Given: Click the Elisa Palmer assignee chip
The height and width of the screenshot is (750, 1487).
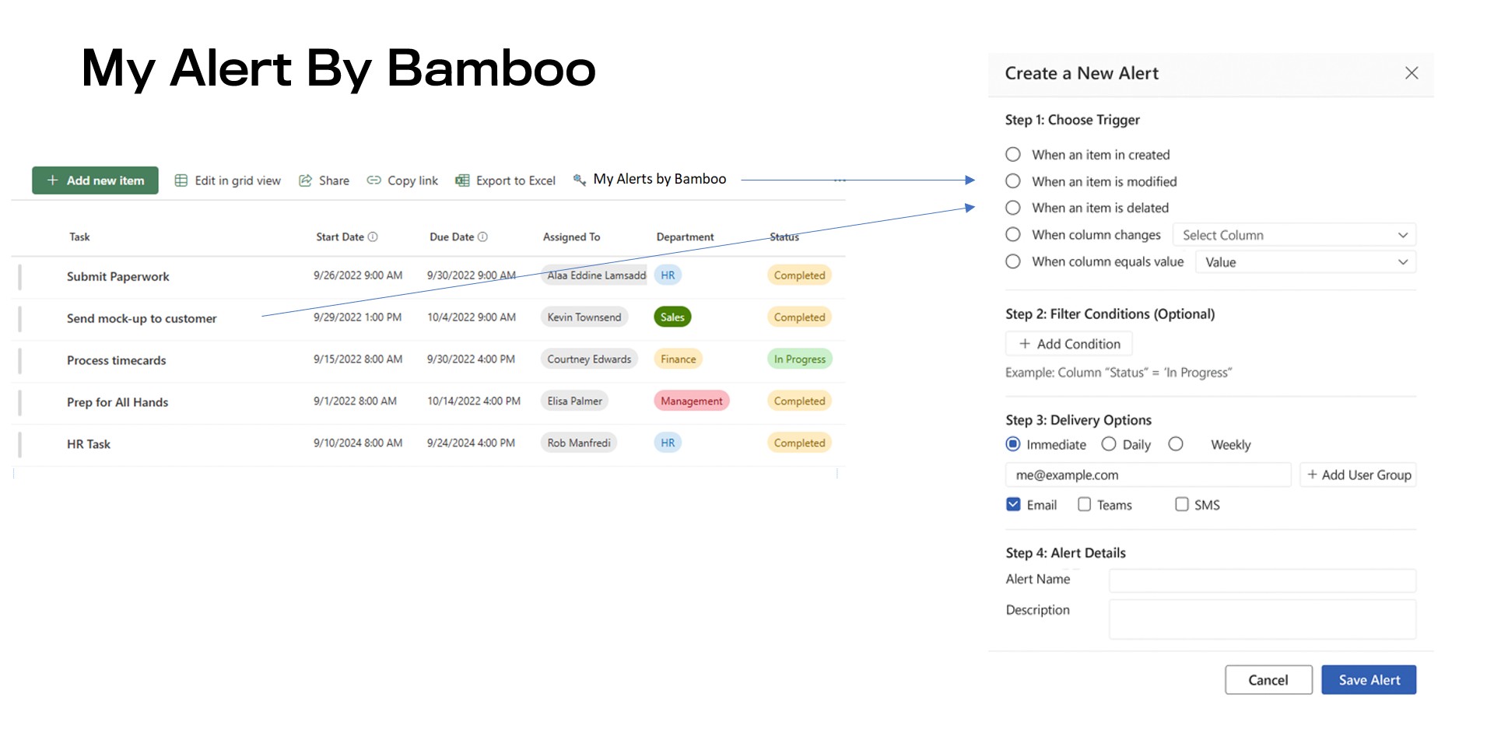Looking at the screenshot, I should click(x=574, y=401).
